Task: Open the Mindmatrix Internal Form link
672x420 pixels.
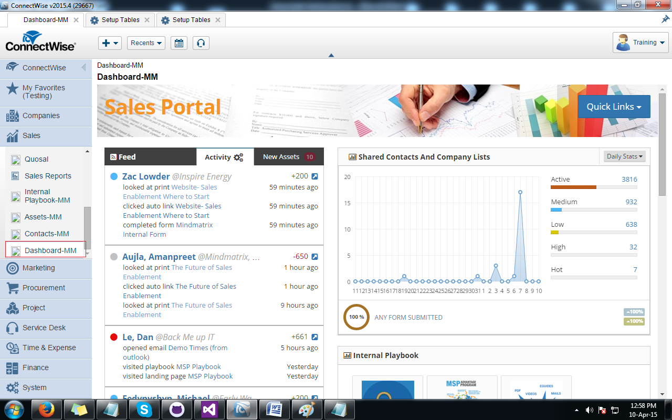Action: pos(168,229)
